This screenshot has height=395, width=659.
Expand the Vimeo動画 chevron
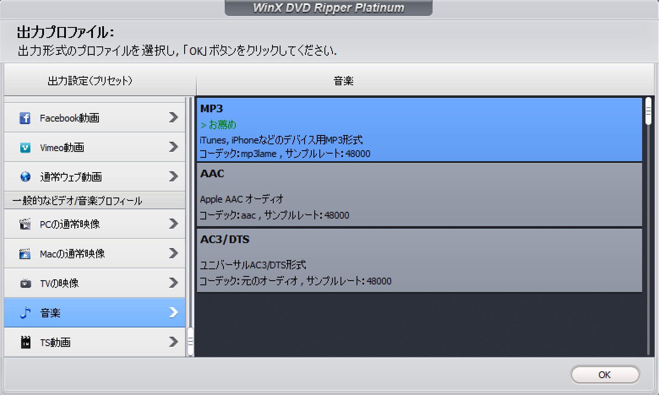pyautogui.click(x=173, y=147)
